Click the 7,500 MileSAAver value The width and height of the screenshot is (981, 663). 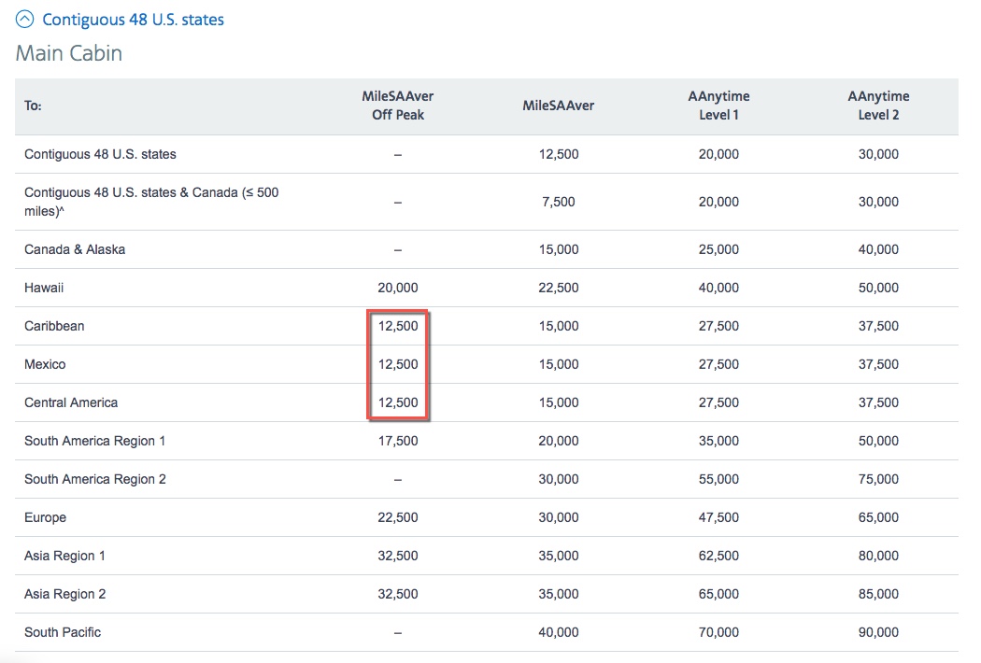coord(559,202)
